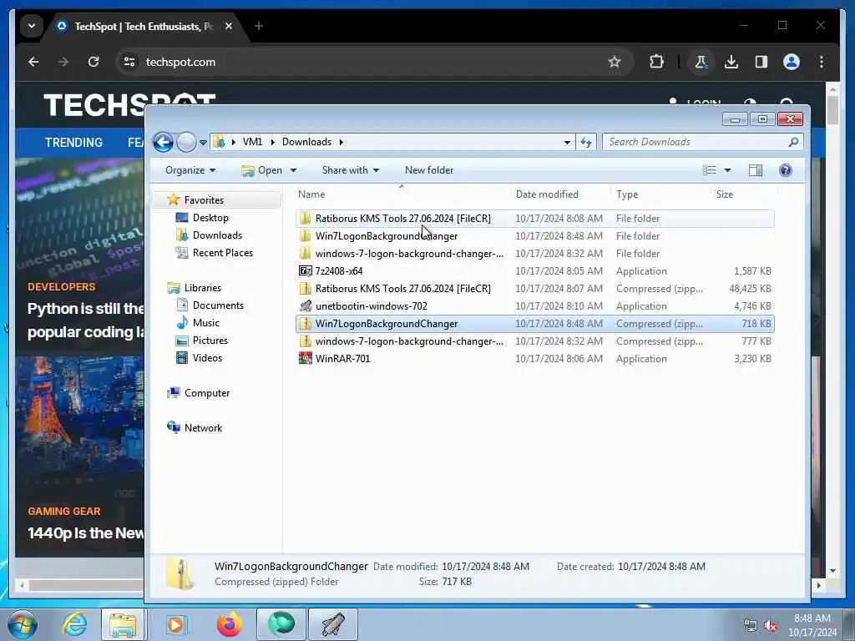This screenshot has height=641, width=855.
Task: Open the Music library
Action: pyautogui.click(x=205, y=323)
